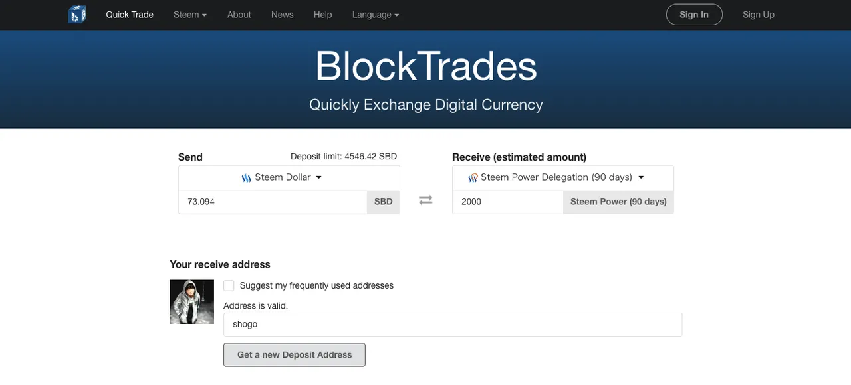Open the Steem Dollar send currency selector

click(289, 178)
